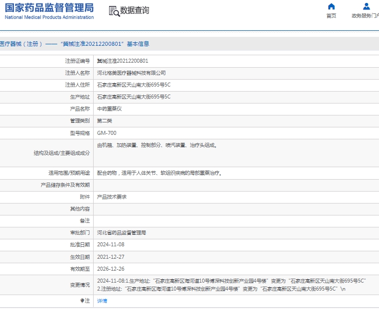Screen dimensions: 379x310
Task: Click the structure composition description text
Action: (157, 145)
